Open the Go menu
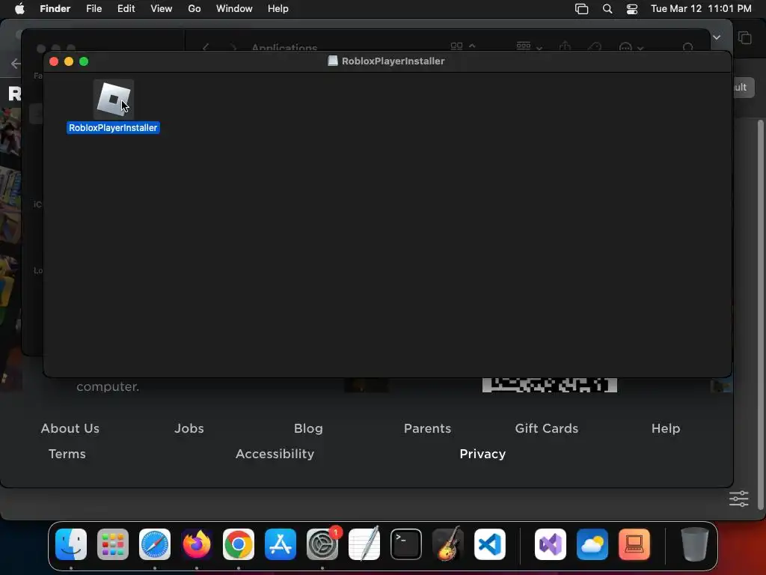 tap(194, 9)
